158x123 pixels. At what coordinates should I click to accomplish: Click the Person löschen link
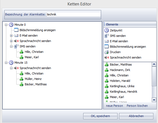coord(137,106)
